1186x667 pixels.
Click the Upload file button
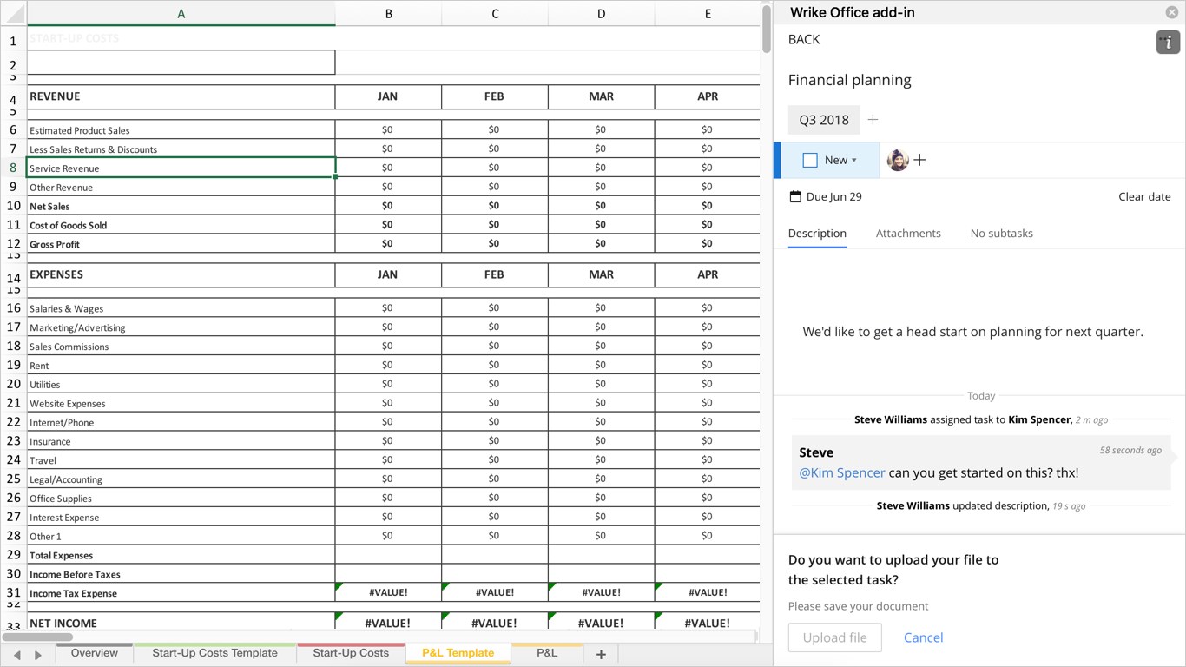(x=834, y=637)
